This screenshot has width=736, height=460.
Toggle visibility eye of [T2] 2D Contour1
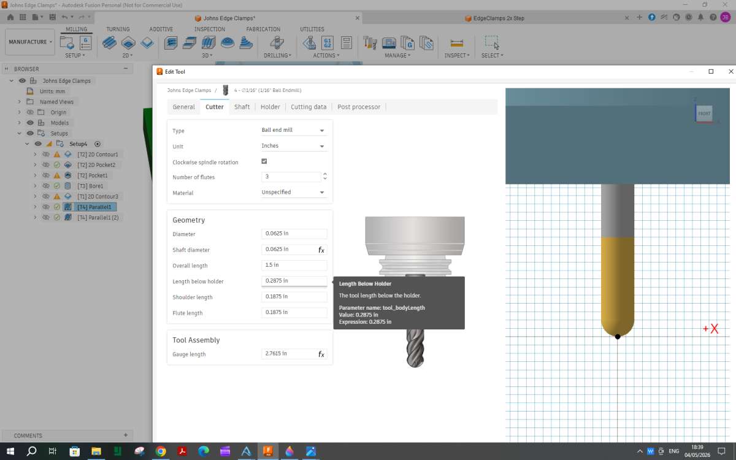click(45, 155)
